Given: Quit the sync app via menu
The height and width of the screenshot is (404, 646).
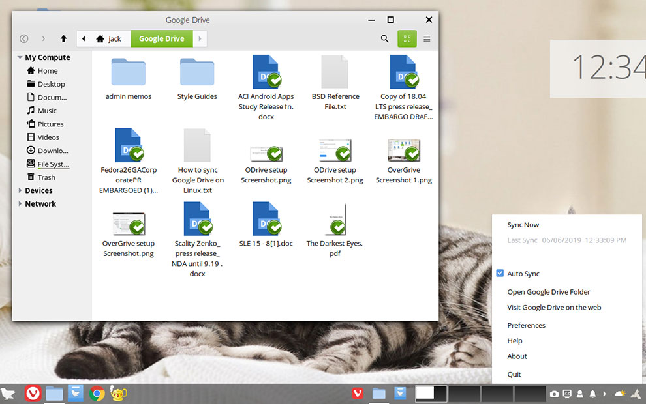Looking at the screenshot, I should pyautogui.click(x=514, y=375).
